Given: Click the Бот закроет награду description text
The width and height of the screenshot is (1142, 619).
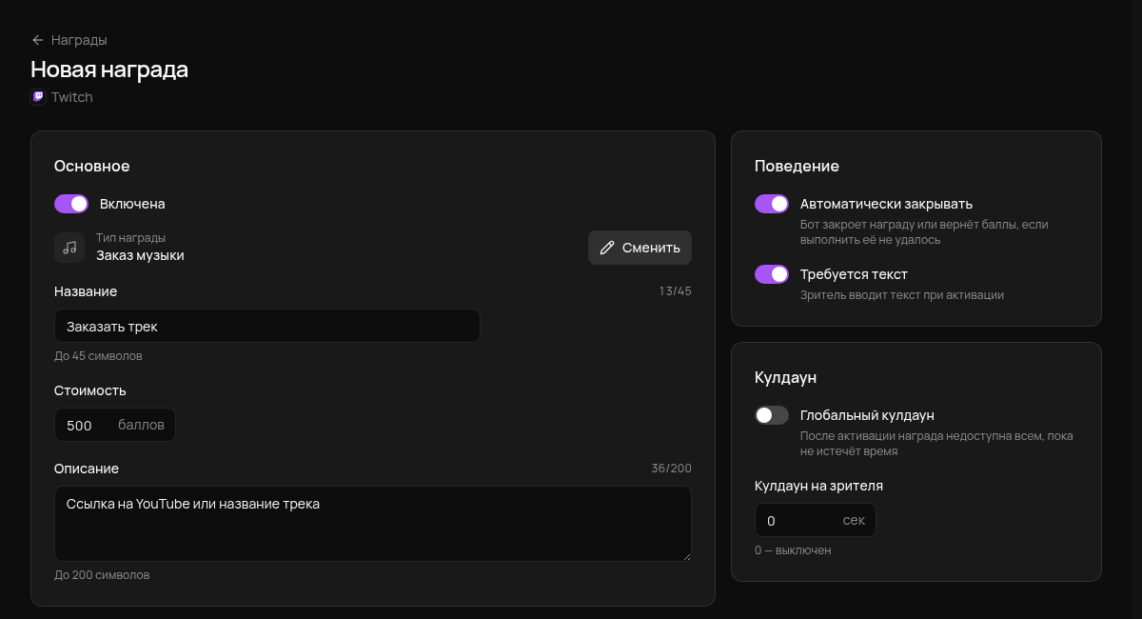Looking at the screenshot, I should [x=924, y=232].
